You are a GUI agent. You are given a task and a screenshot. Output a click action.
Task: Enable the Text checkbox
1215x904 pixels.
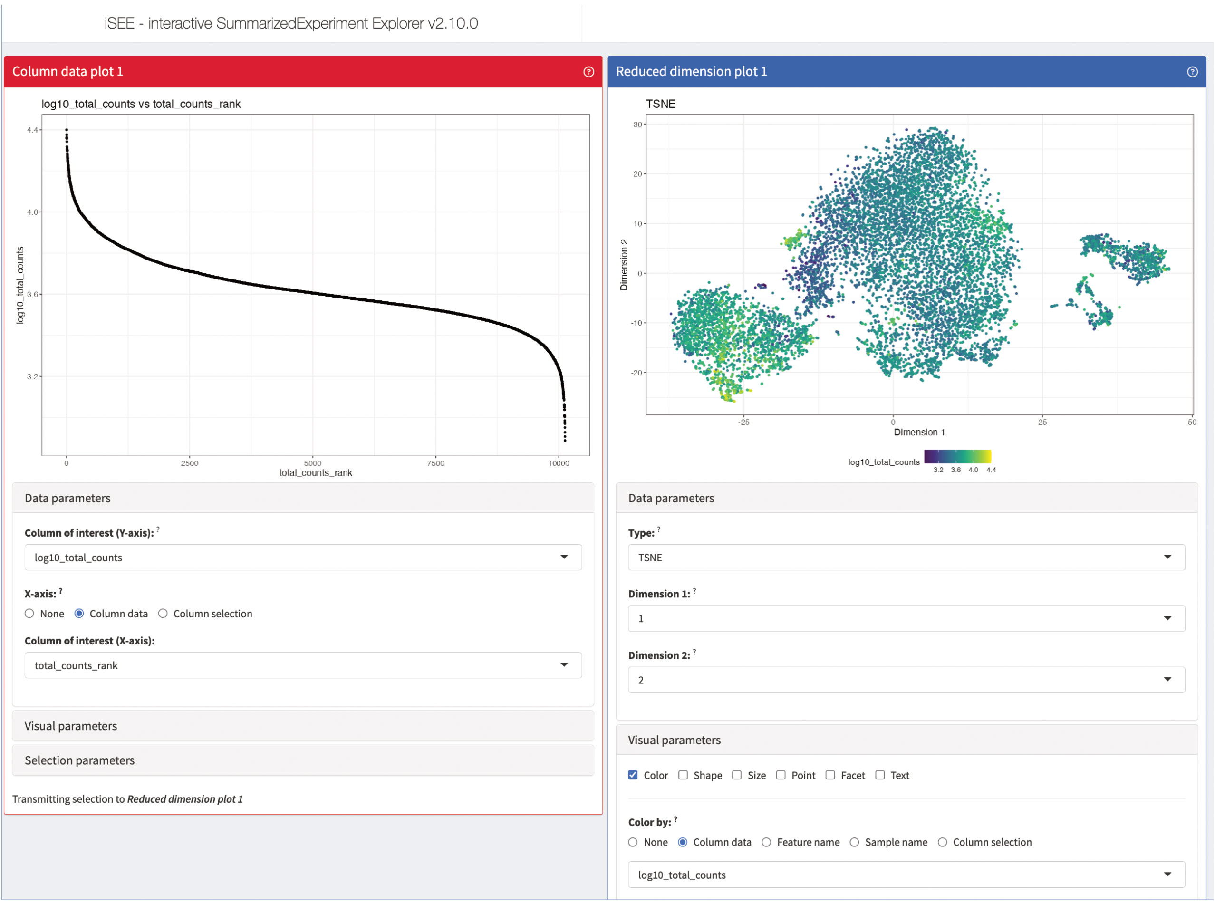pyautogui.click(x=880, y=775)
